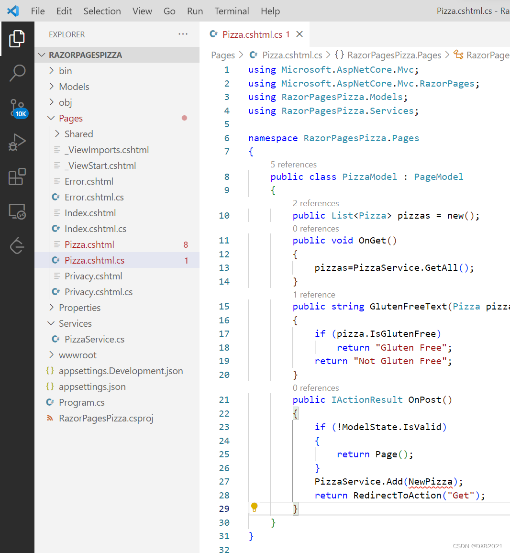Collapse the Pages folder

[70, 118]
